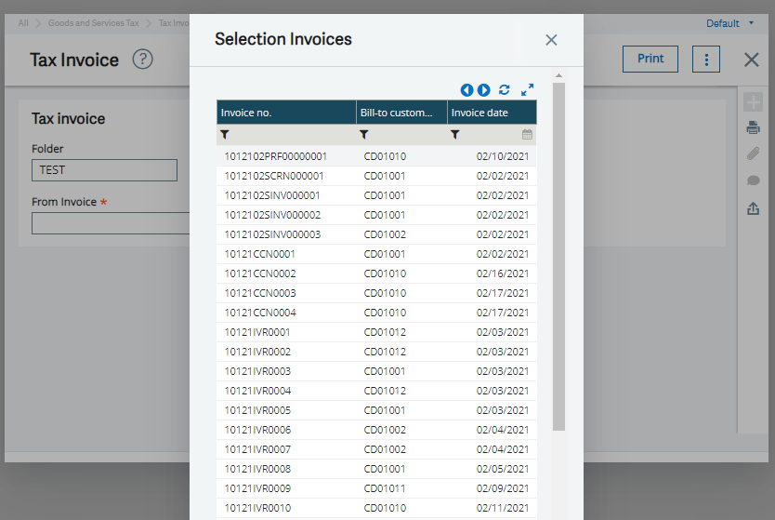Click date 02/16/2021 in 10121CCN0002 row
775x520 pixels.
(x=503, y=273)
